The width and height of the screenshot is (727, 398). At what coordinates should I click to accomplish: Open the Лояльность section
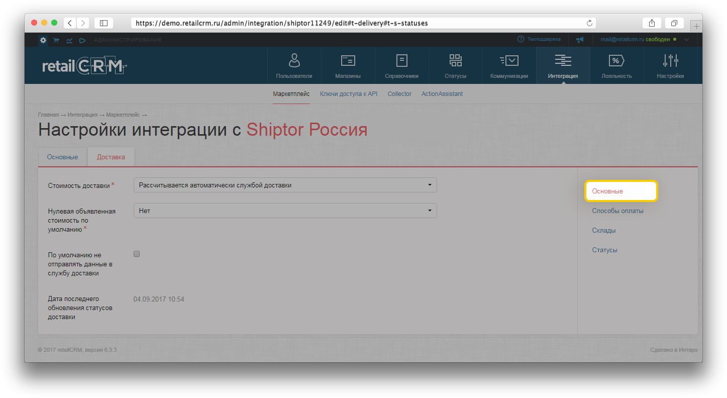(x=616, y=66)
